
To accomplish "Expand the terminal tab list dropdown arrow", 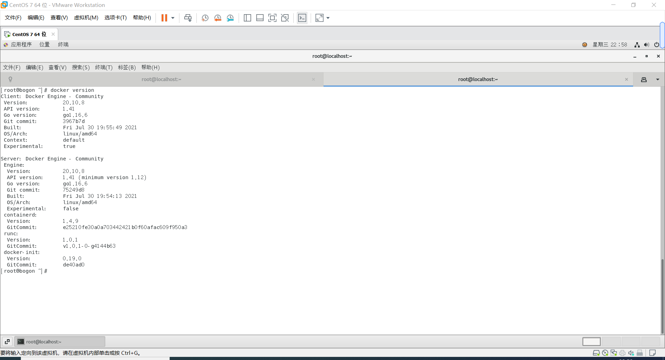I will (x=657, y=79).
